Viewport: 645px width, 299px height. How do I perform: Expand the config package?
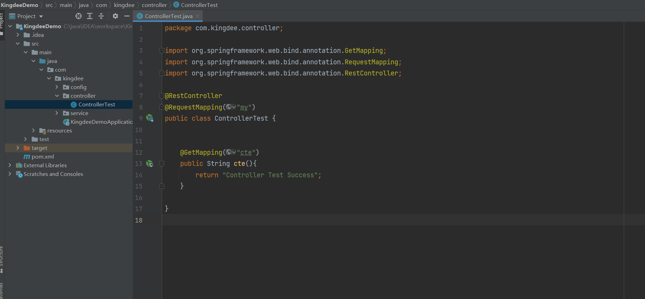[57, 87]
